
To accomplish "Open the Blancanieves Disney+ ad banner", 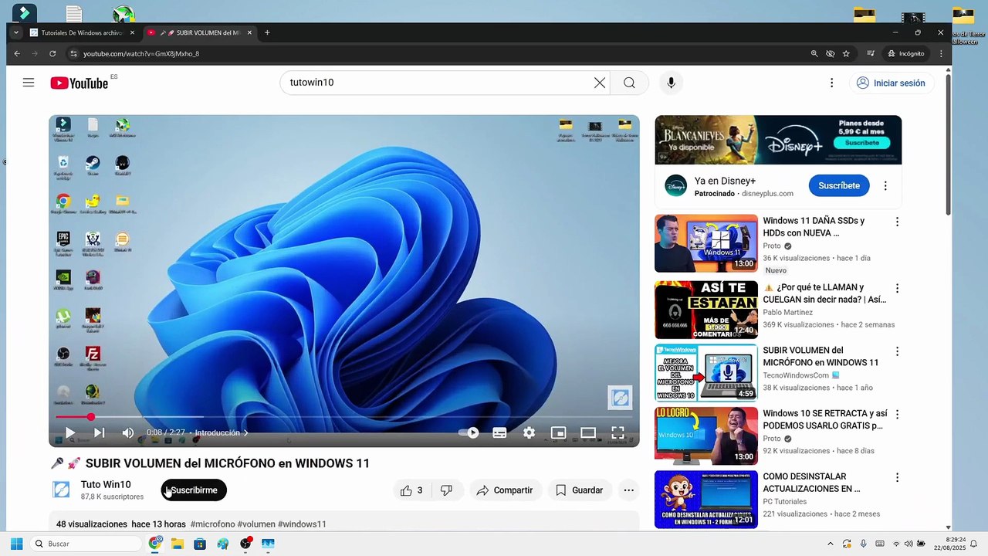I will (778, 140).
